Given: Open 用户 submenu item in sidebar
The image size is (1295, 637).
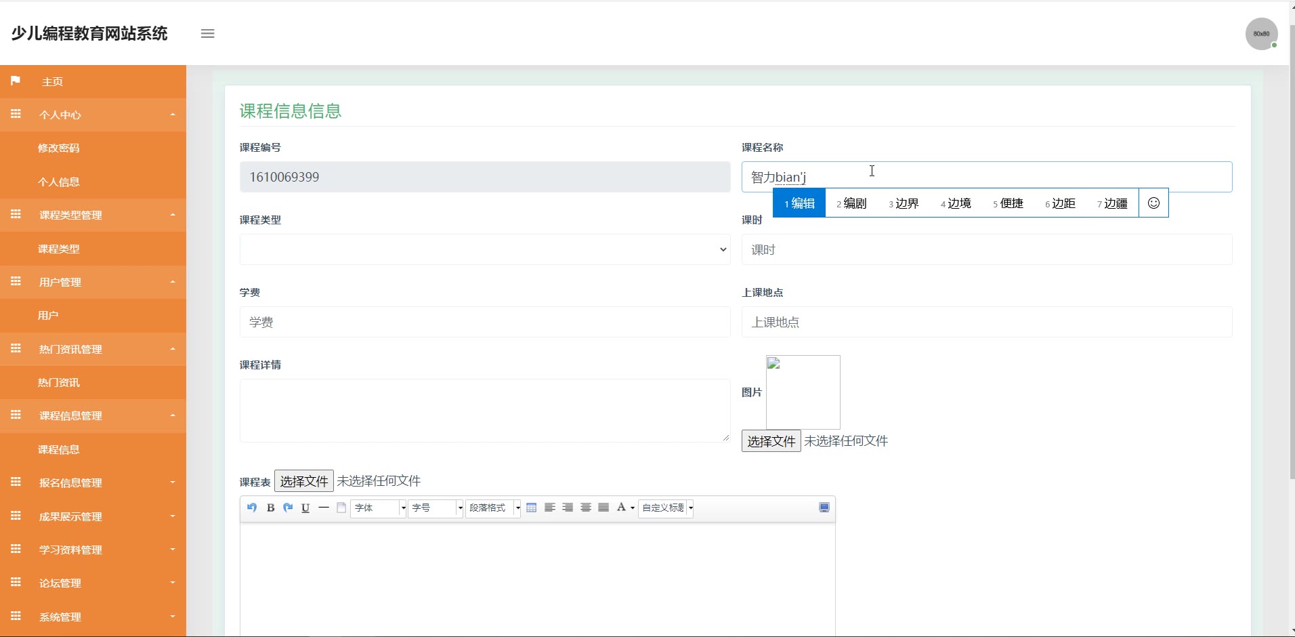Looking at the screenshot, I should click(93, 315).
